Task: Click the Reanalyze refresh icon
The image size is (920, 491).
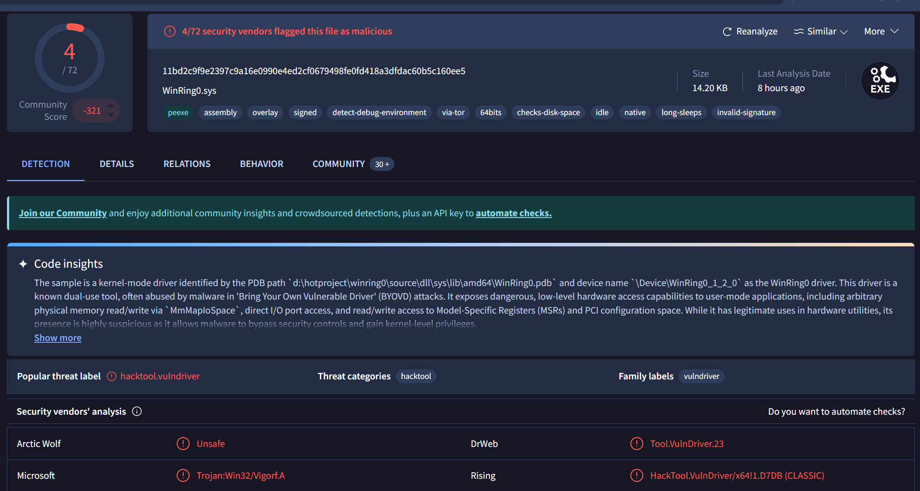Action: pos(726,32)
